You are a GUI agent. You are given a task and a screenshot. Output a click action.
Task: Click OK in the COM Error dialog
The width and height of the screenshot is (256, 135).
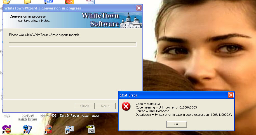pos(177,124)
